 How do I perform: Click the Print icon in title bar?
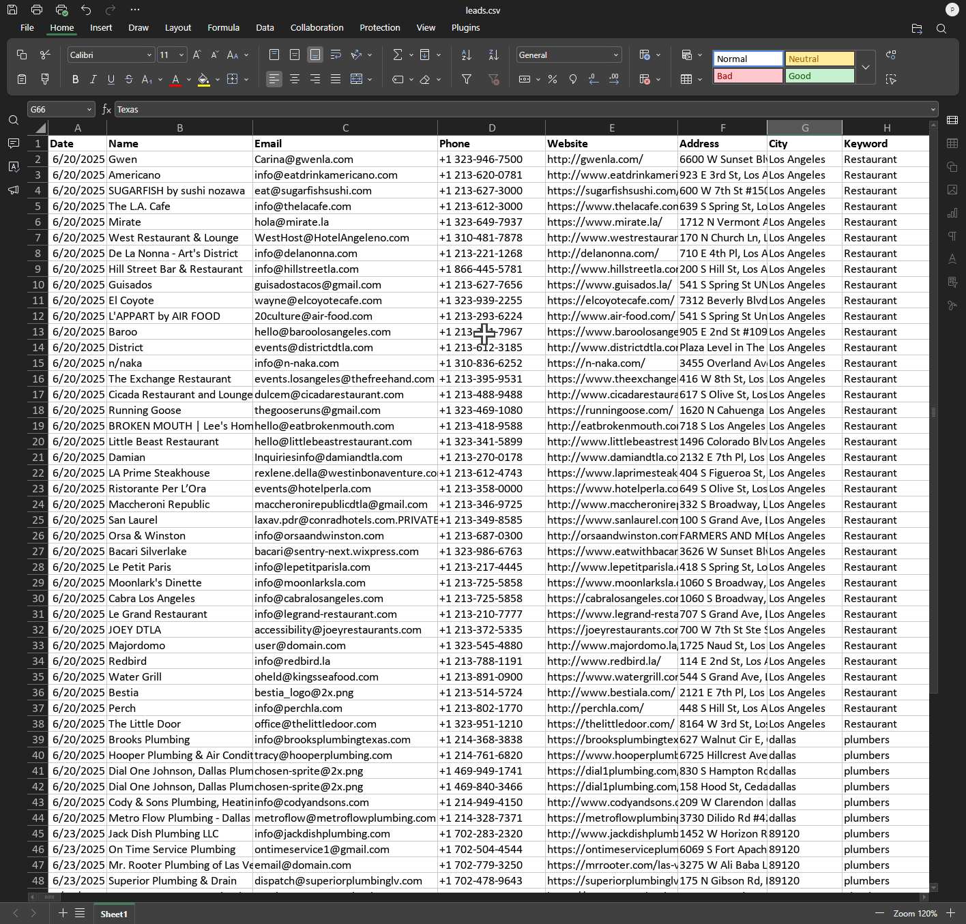coord(37,10)
